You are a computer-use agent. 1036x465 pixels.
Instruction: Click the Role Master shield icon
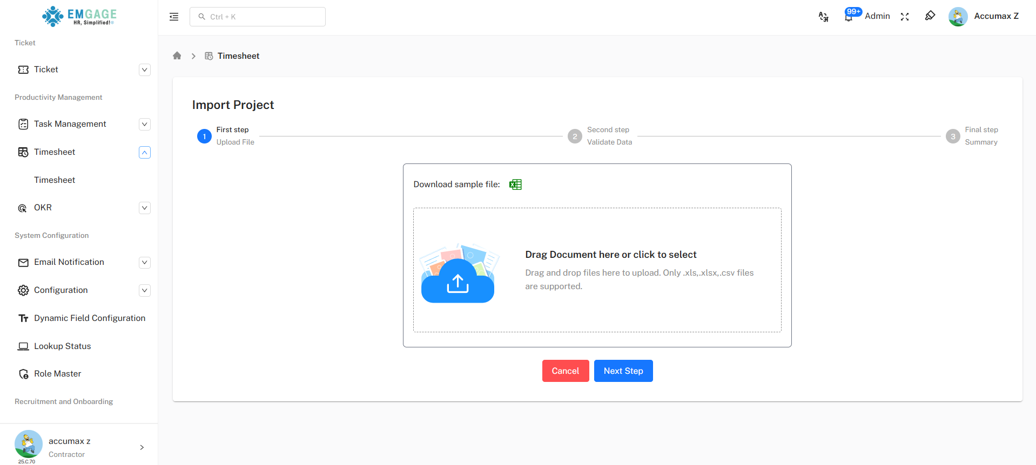pos(23,374)
